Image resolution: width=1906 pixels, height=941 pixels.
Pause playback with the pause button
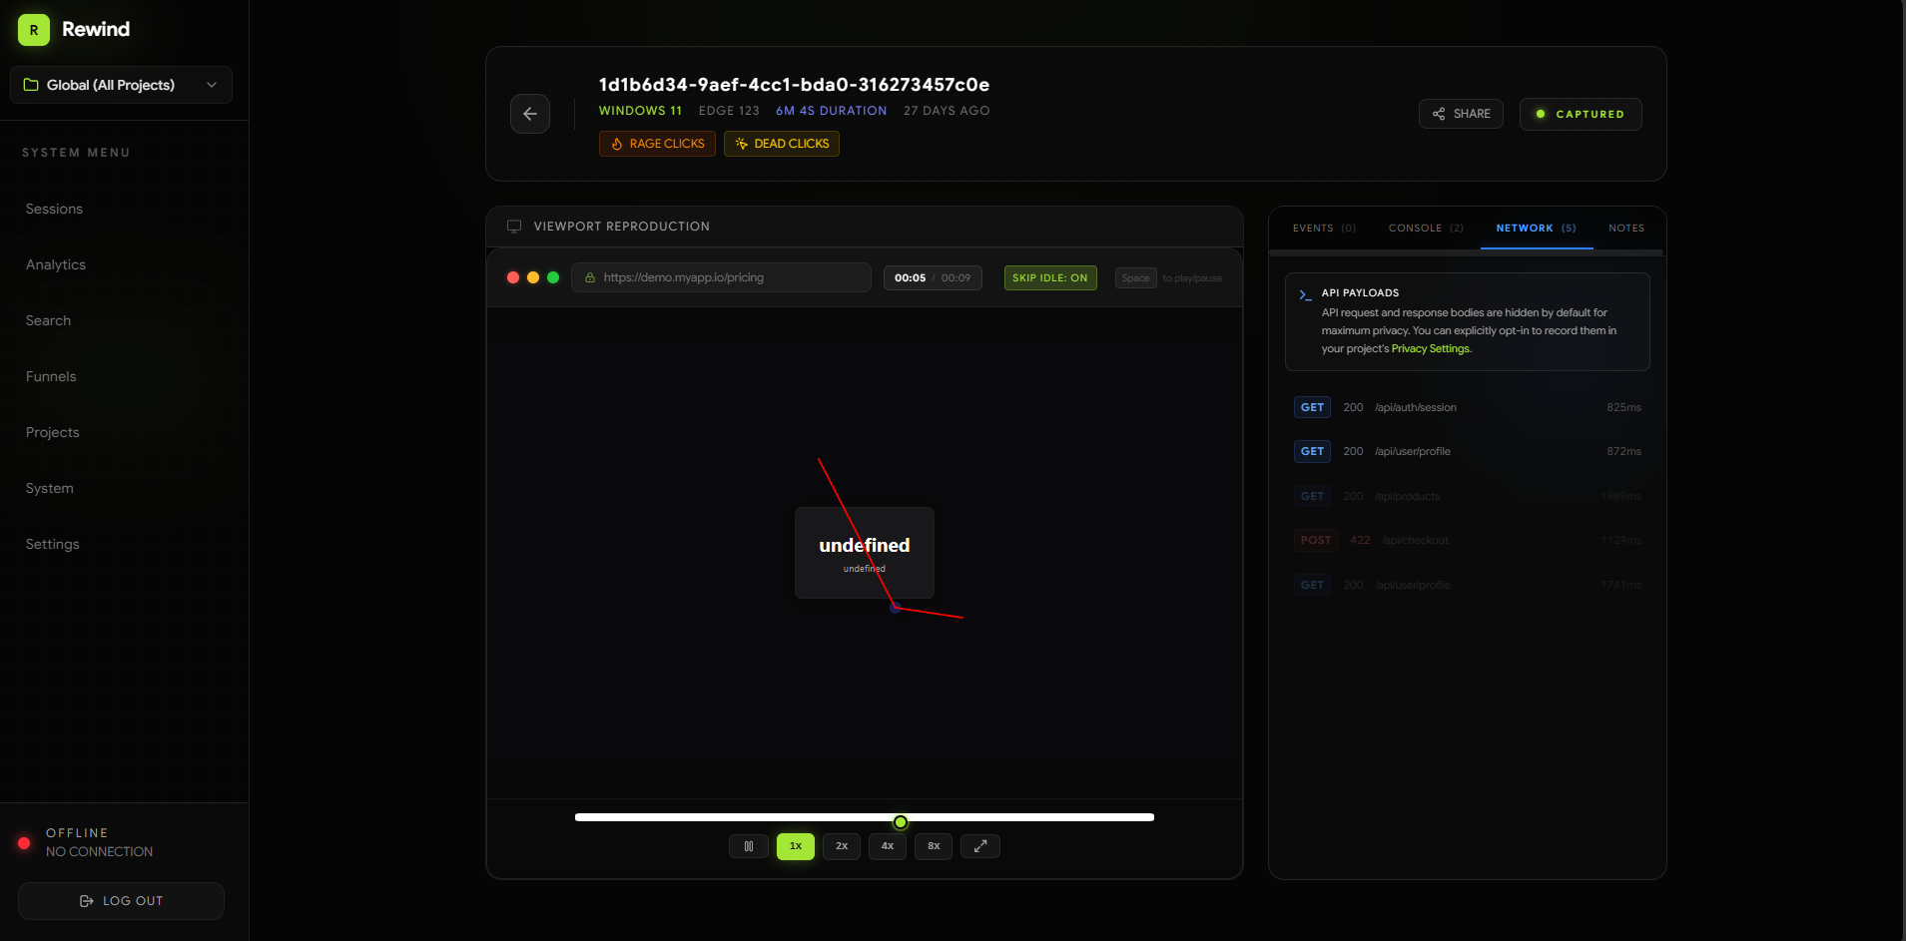click(x=749, y=846)
